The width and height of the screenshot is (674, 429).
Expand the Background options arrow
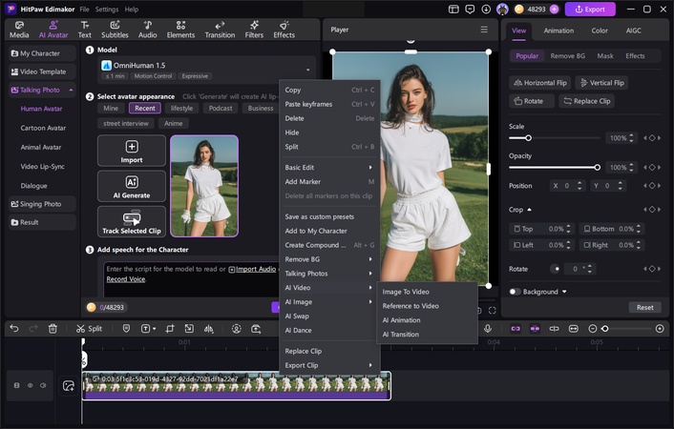pyautogui.click(x=564, y=292)
